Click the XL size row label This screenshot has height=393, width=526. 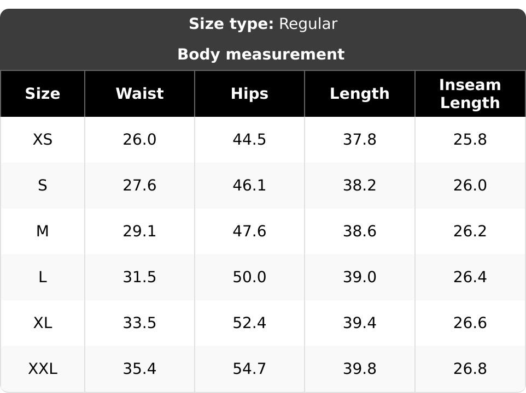pos(43,323)
